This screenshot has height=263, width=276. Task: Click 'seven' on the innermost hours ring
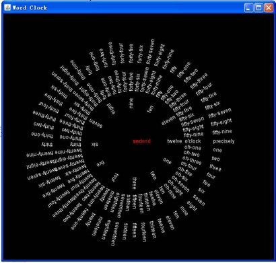[96, 122]
